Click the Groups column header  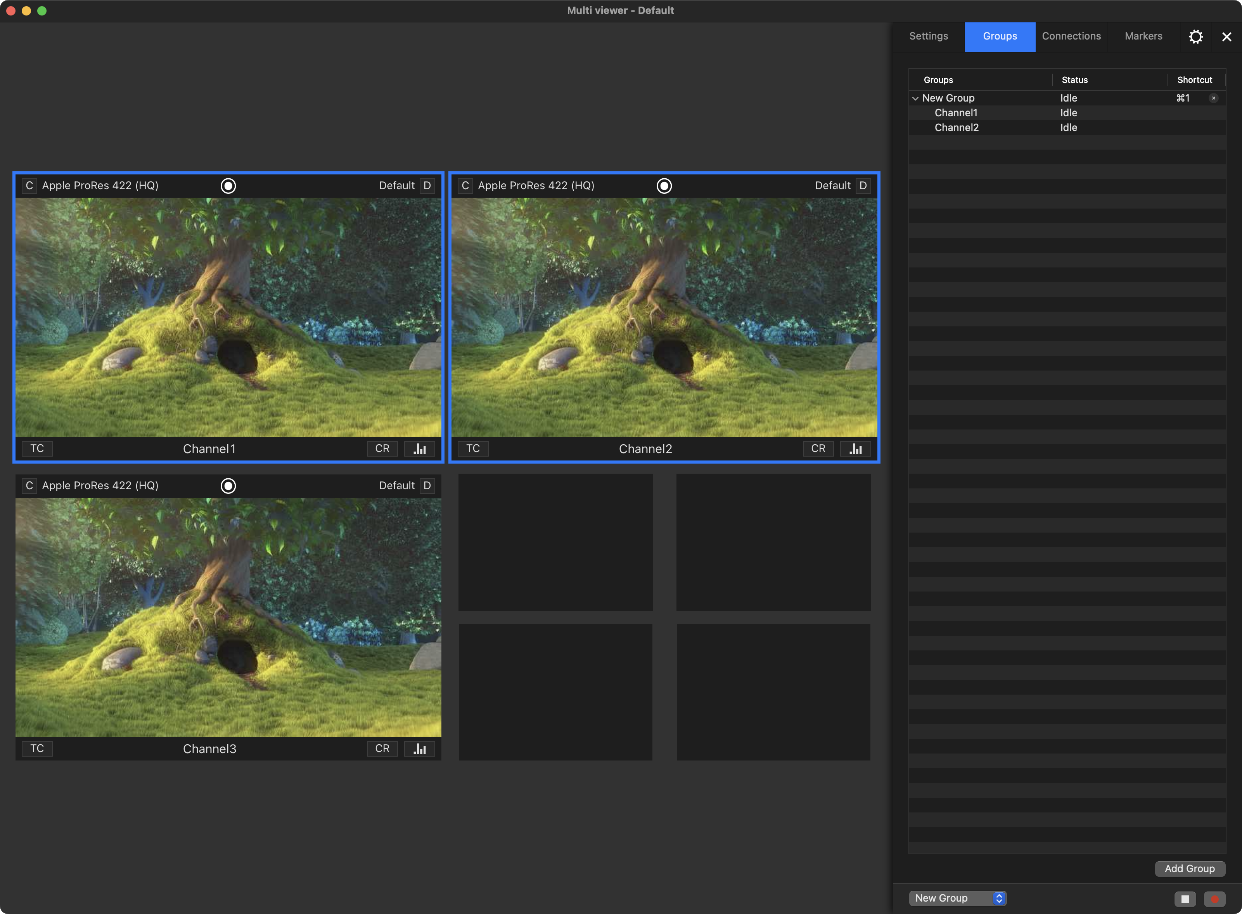pyautogui.click(x=980, y=80)
